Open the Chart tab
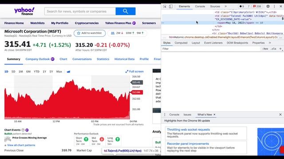The height and width of the screenshot is (159, 284). pos(63,59)
